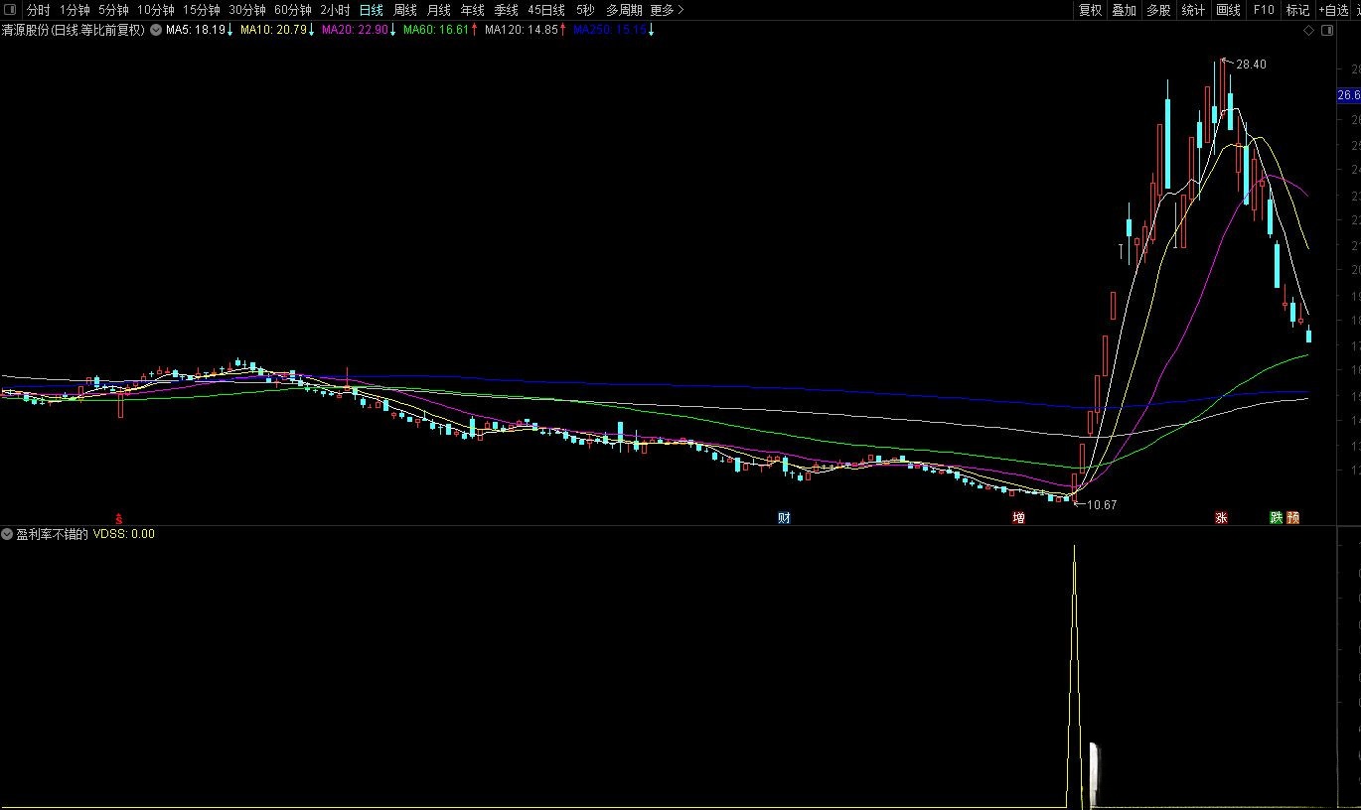
Task: Click the diamond icon above the chart
Action: [1309, 31]
